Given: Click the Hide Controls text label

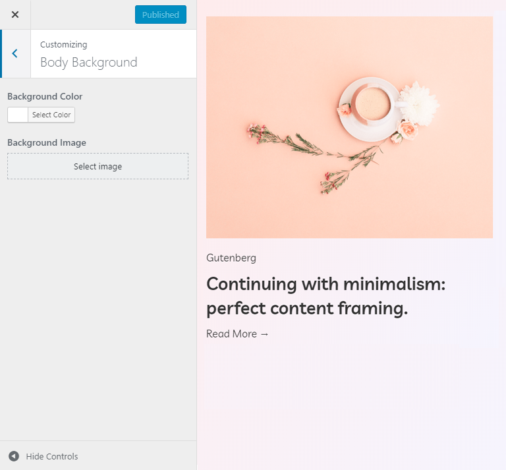Looking at the screenshot, I should point(52,456).
